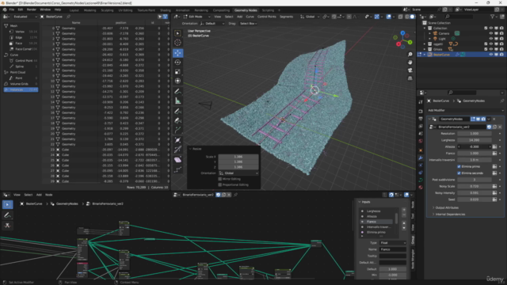Click the spreadsheet filter toggle icon
Screen dimensions: 507x285
coord(166,17)
